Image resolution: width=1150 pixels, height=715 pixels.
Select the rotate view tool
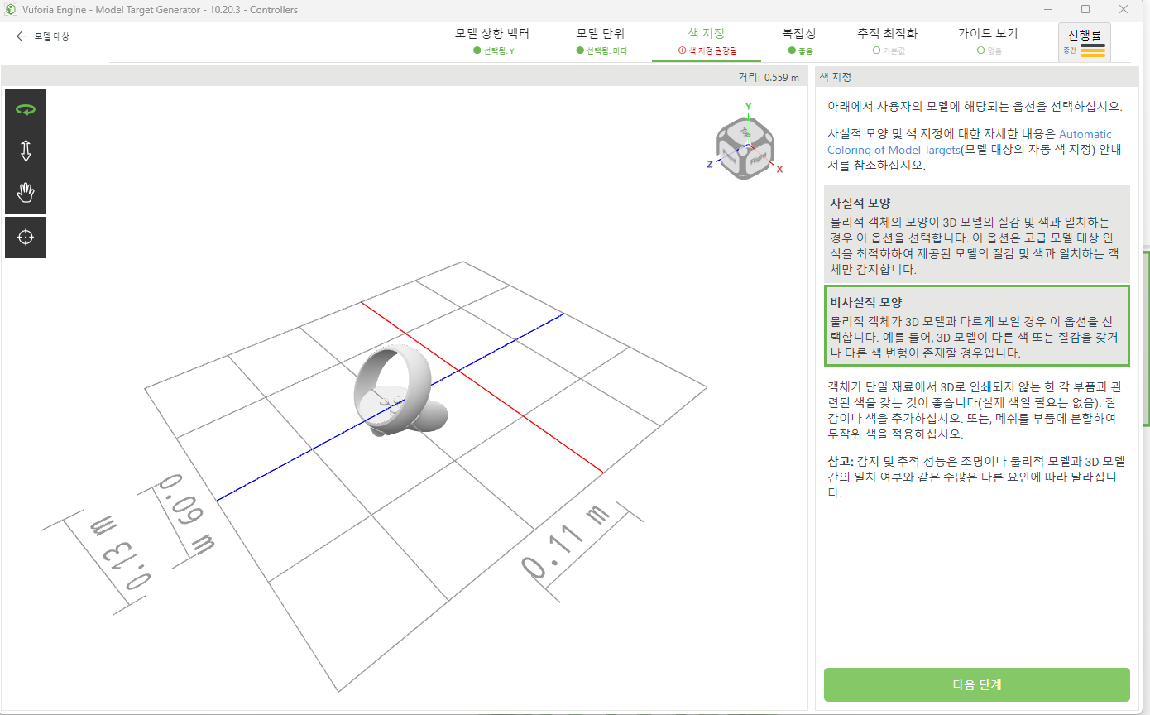tap(26, 109)
